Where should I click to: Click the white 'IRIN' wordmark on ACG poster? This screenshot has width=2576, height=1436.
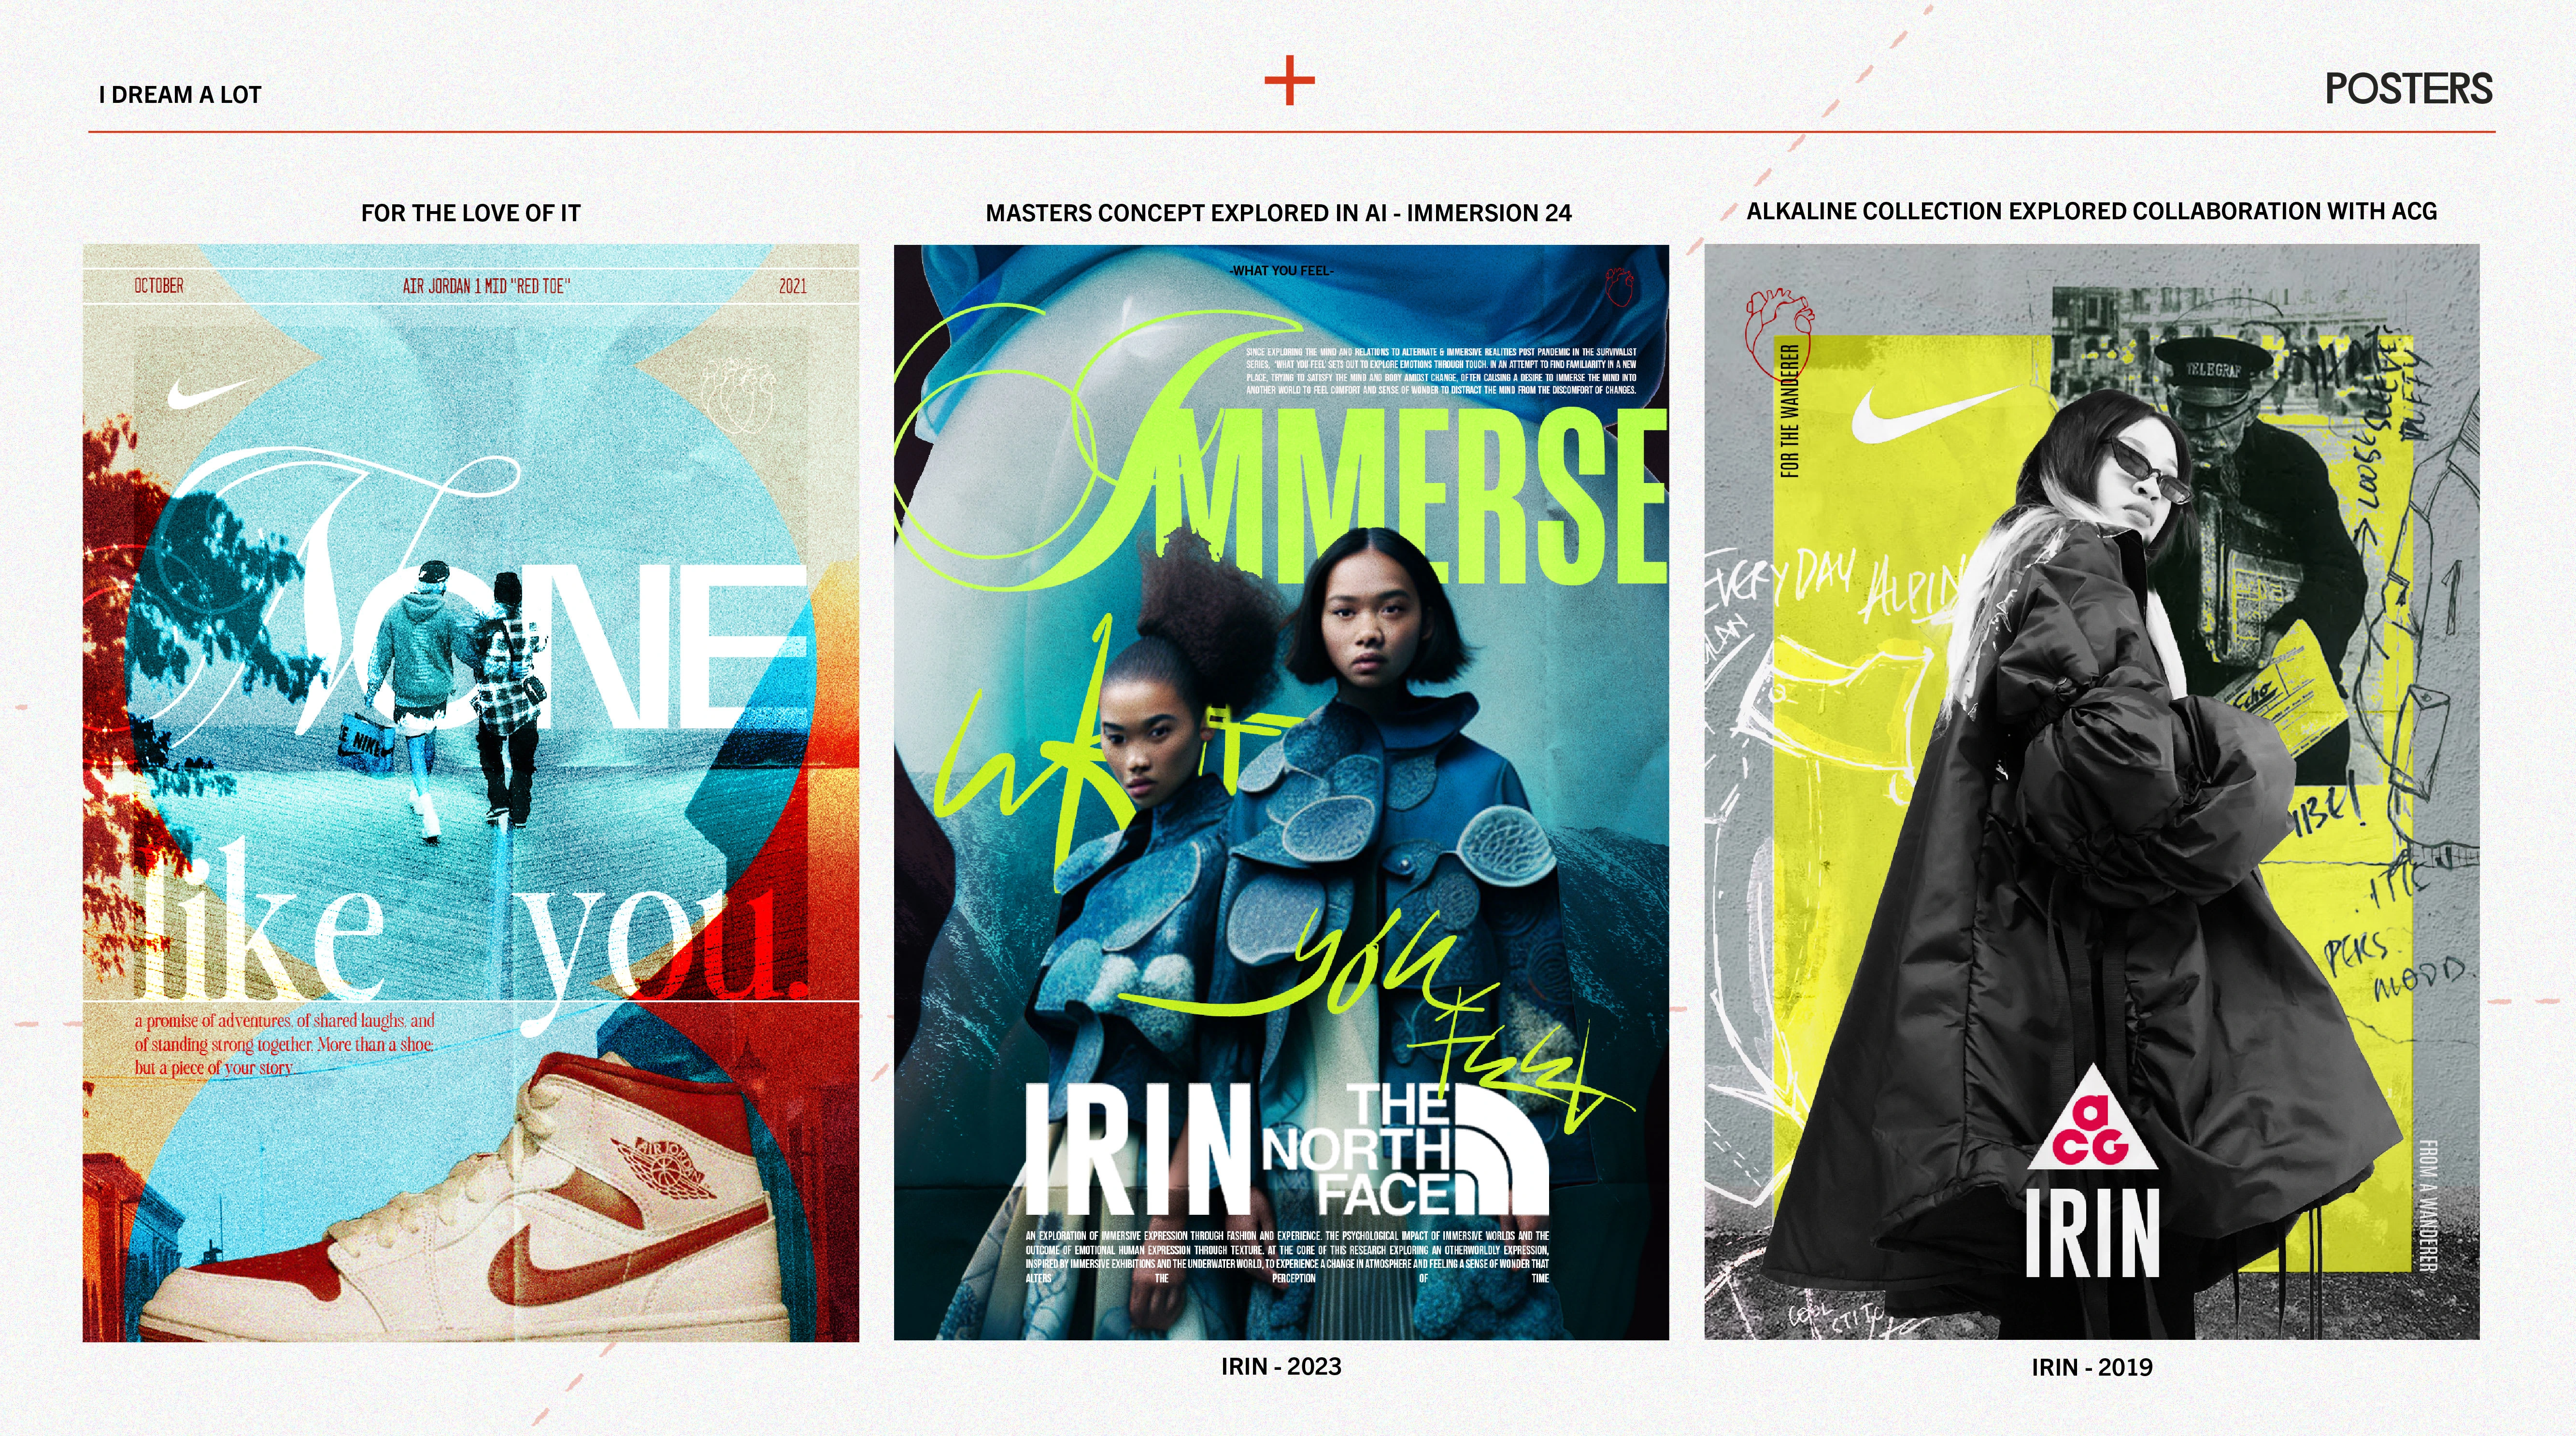[2092, 1232]
